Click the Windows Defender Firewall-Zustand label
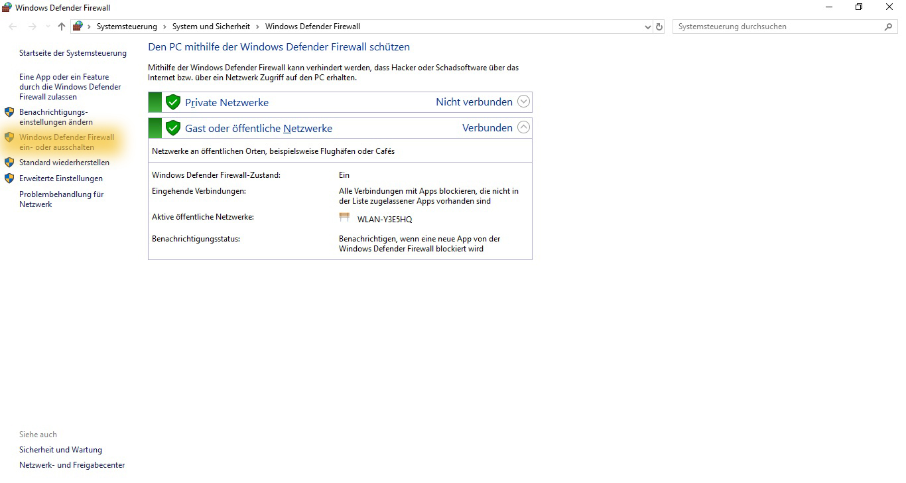The image size is (906, 483). 216,175
